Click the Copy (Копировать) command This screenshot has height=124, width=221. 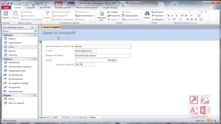[x=28, y=16]
